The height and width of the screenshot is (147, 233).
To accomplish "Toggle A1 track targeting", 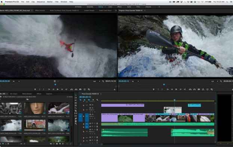I will coord(87,124).
